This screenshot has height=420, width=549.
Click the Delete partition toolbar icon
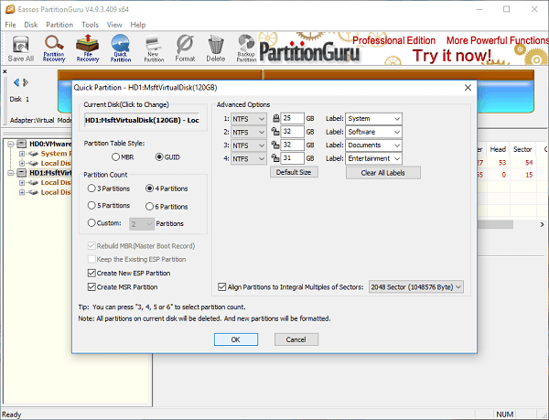215,48
